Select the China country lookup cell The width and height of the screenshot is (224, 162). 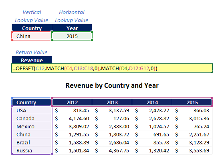click(32, 36)
